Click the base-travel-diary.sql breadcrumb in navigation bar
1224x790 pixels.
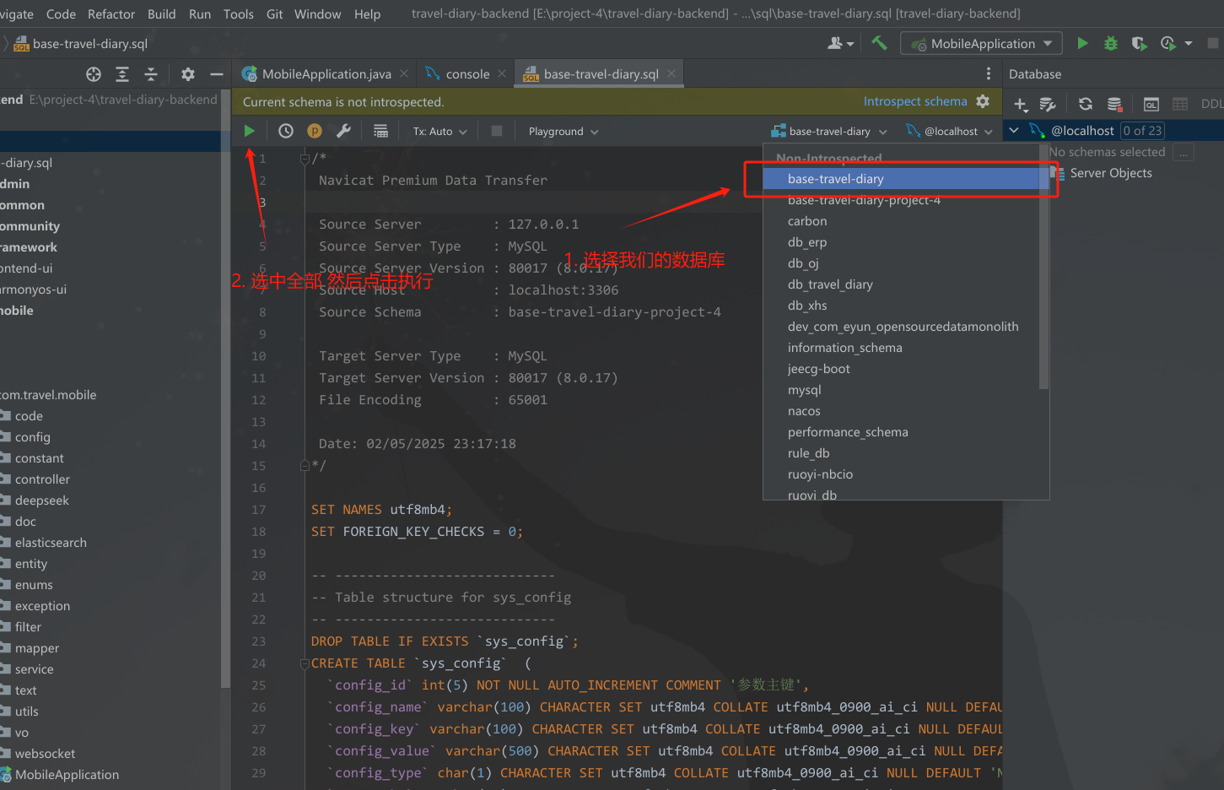81,44
